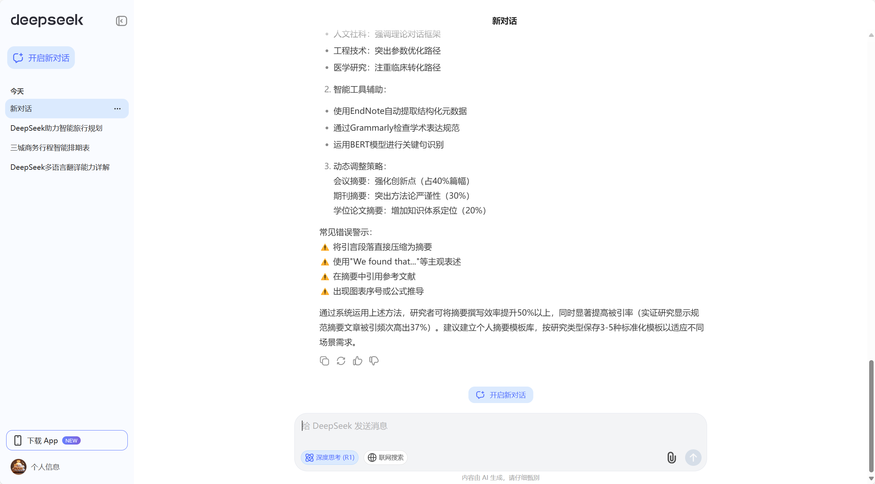Viewport: 875px width, 484px height.
Task: Open personal info via the avatar
Action: [x=18, y=467]
